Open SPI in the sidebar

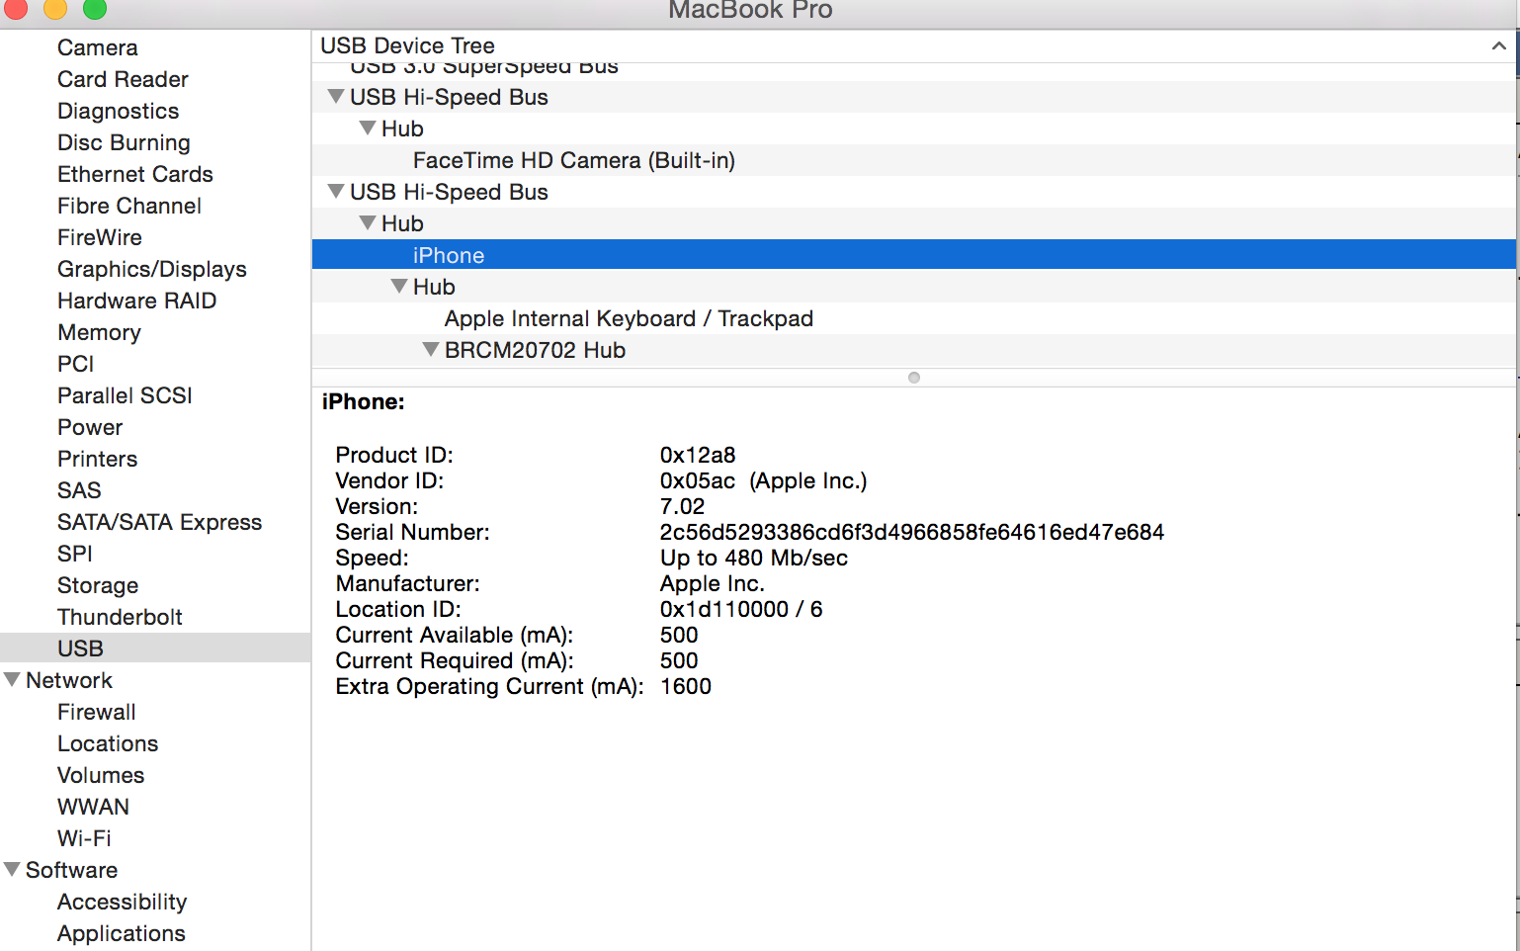[75, 554]
